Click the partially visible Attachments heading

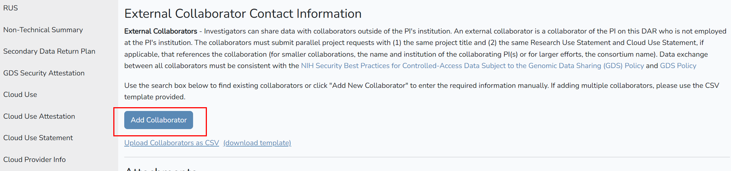(x=161, y=169)
